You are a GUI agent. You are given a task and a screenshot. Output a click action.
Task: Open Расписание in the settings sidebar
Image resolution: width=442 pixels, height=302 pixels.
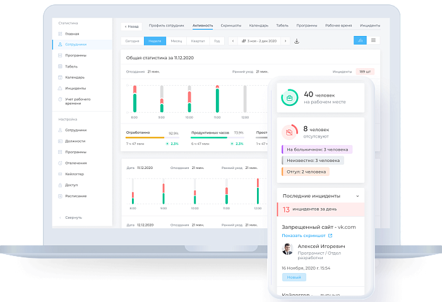point(76,195)
